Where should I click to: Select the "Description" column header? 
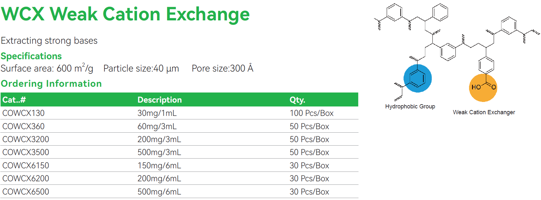[x=159, y=100]
